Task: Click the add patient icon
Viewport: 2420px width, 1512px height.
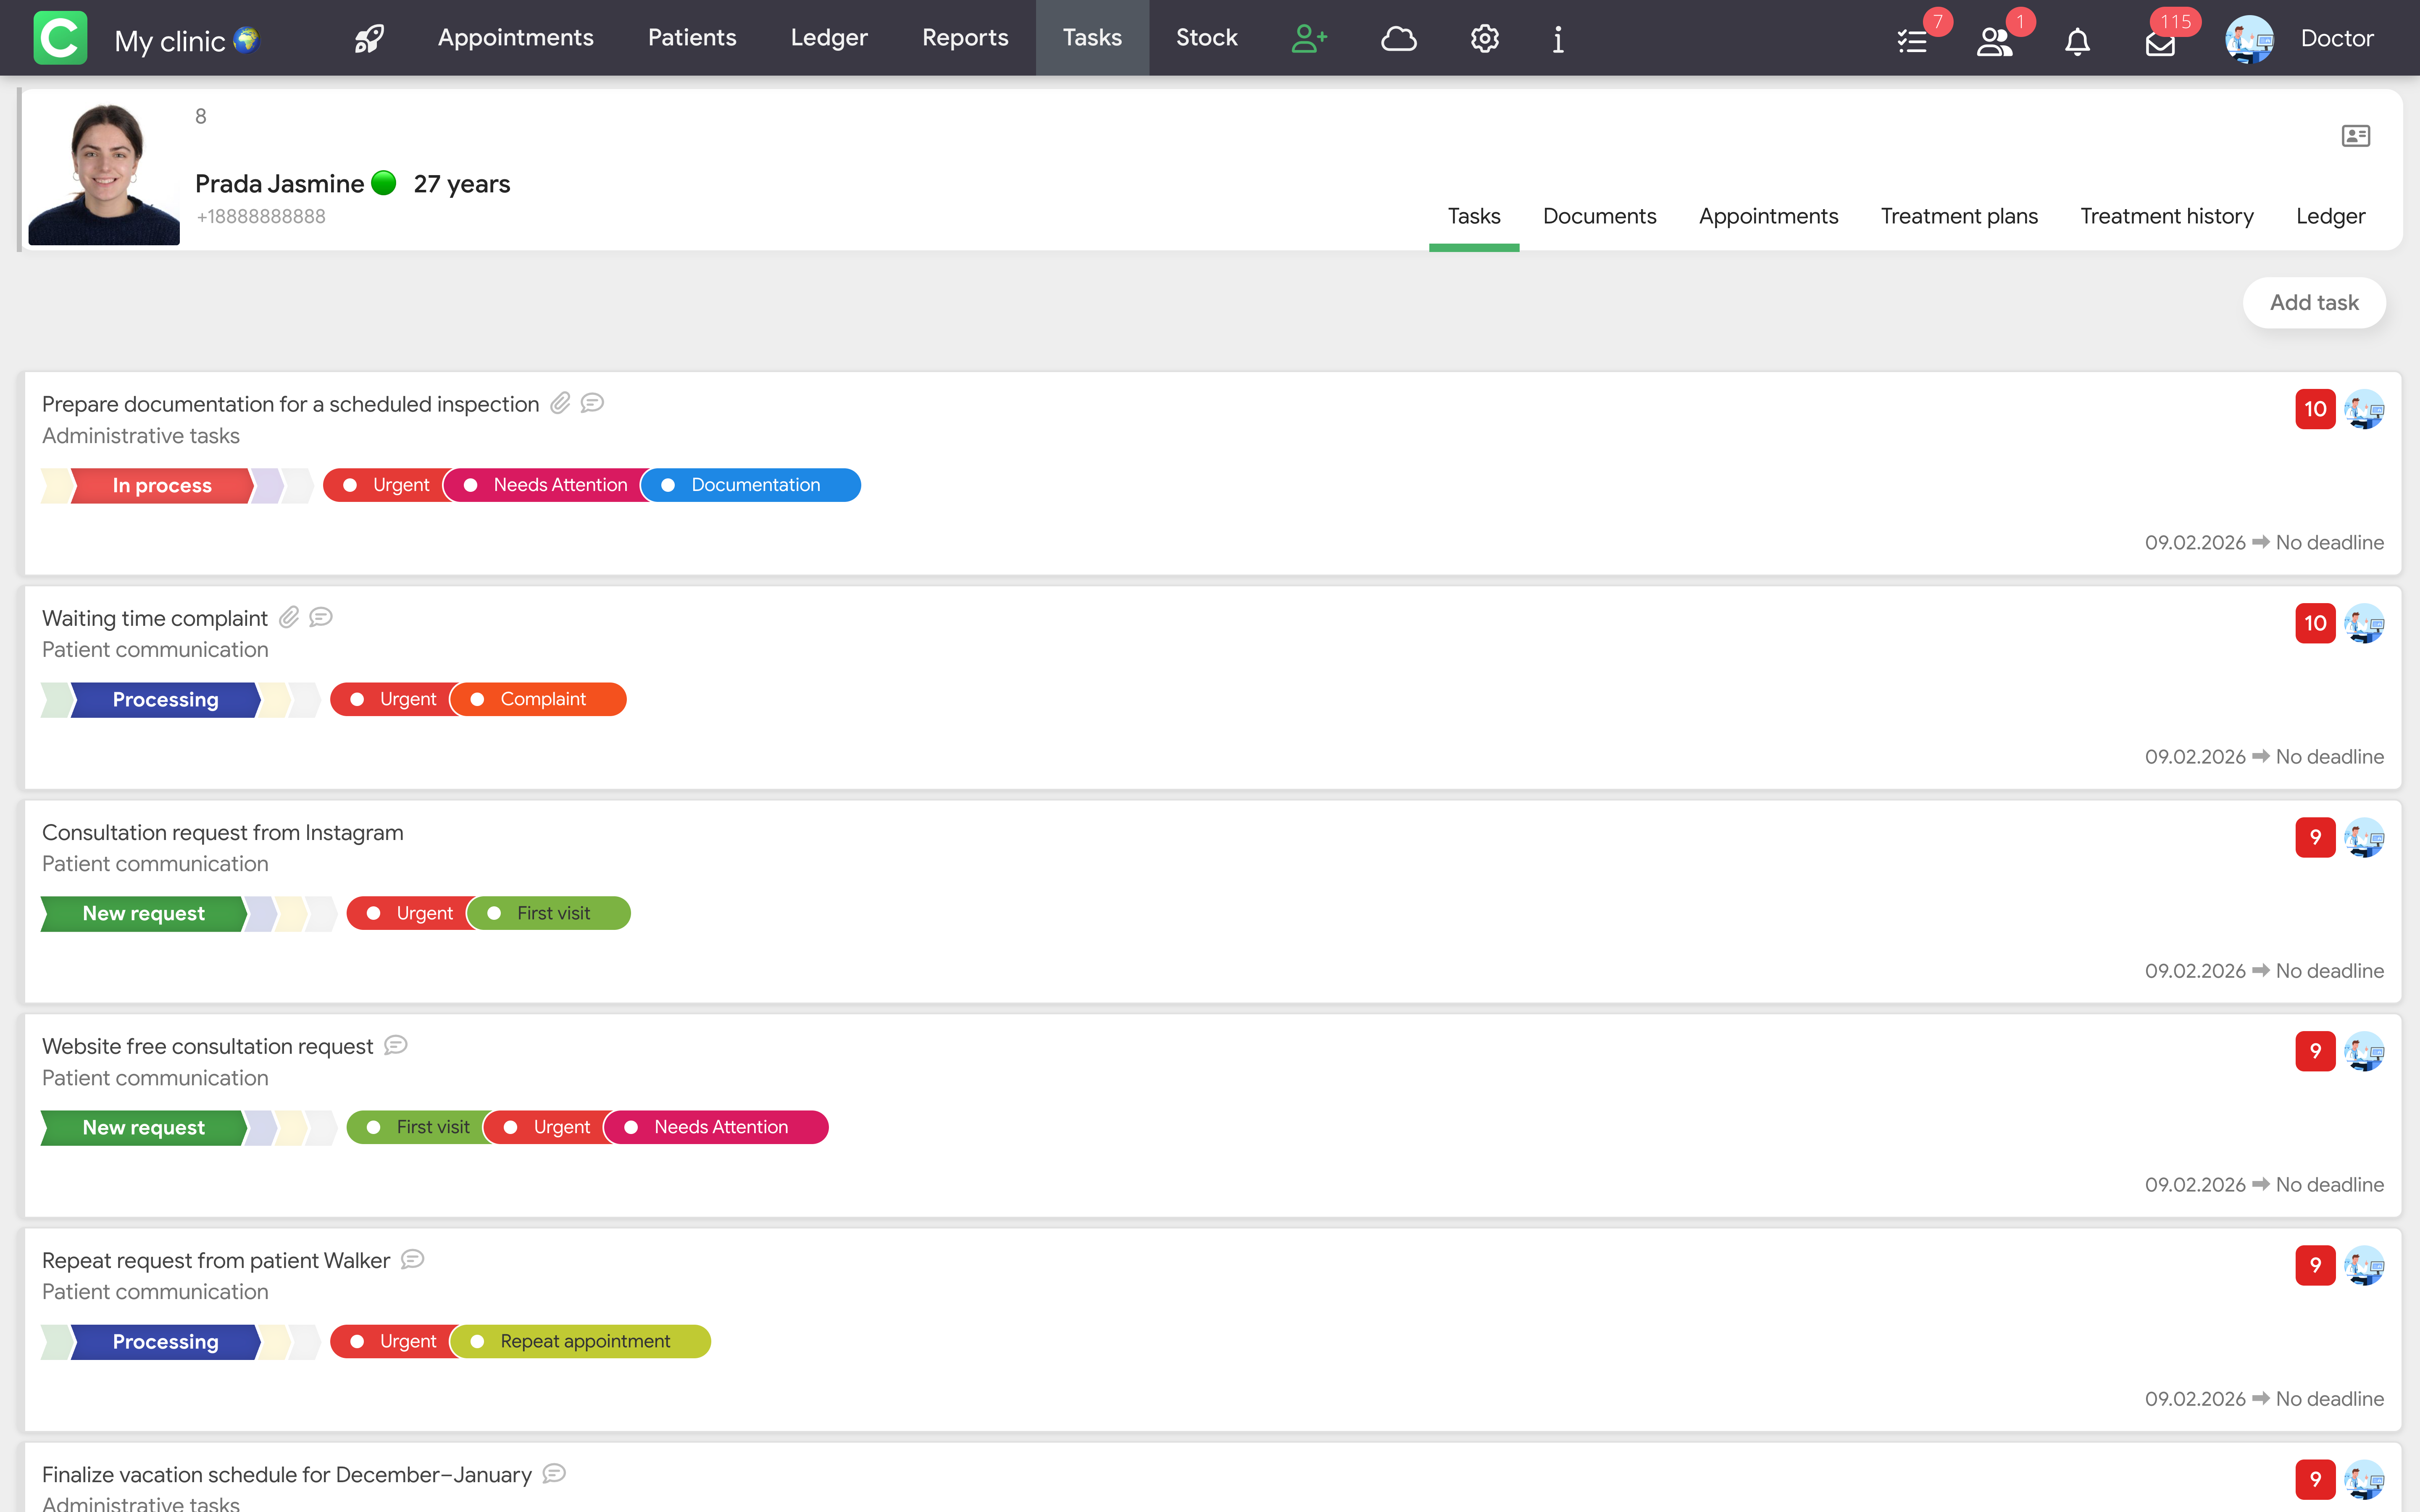Action: 1309,39
